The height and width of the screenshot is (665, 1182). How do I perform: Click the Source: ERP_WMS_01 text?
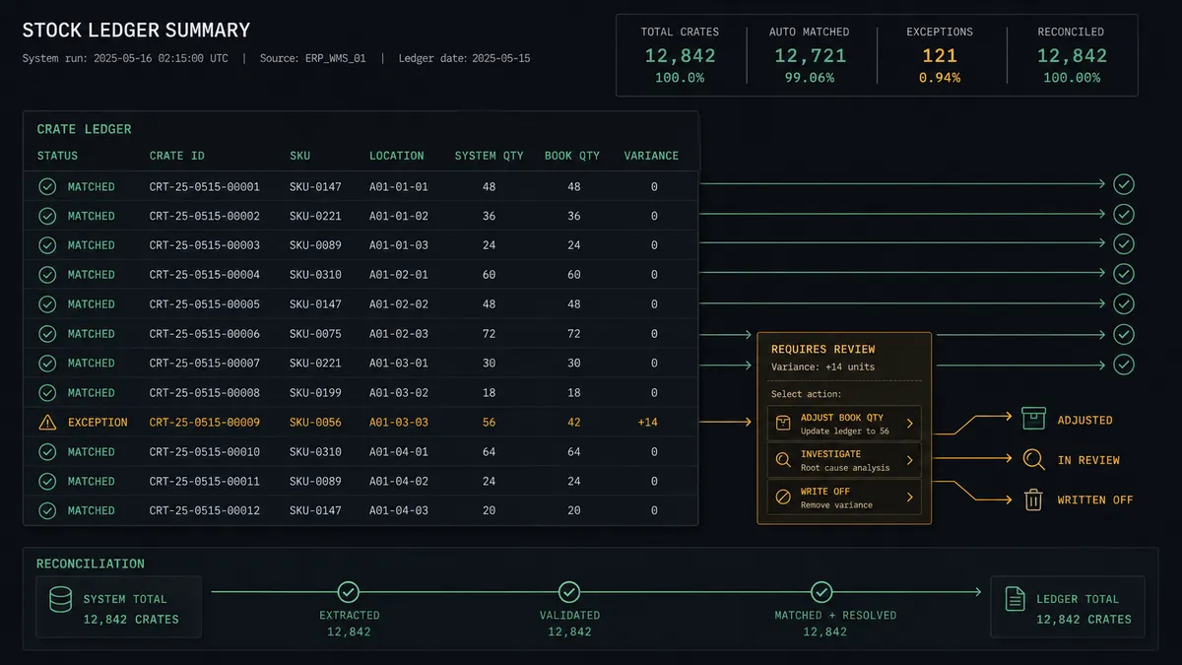(312, 58)
